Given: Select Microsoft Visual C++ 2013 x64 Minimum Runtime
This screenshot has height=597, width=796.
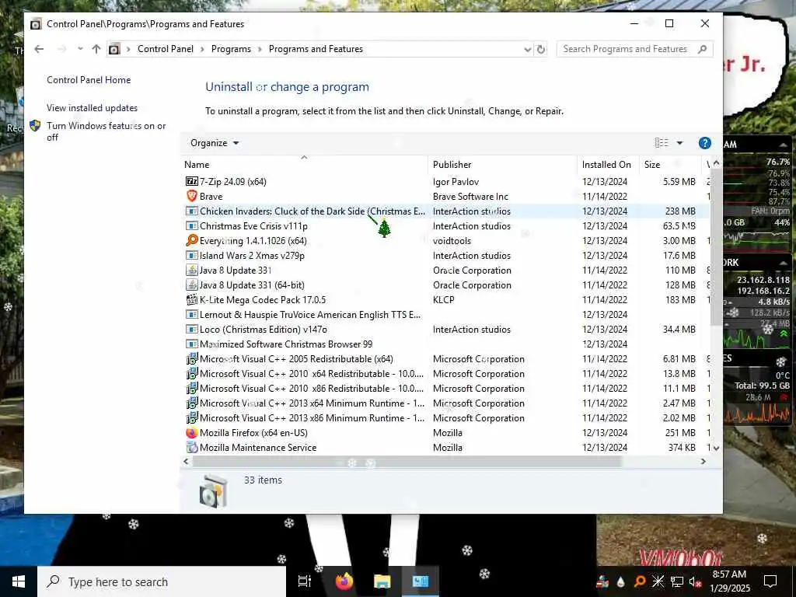Looking at the screenshot, I should pos(447,403).
